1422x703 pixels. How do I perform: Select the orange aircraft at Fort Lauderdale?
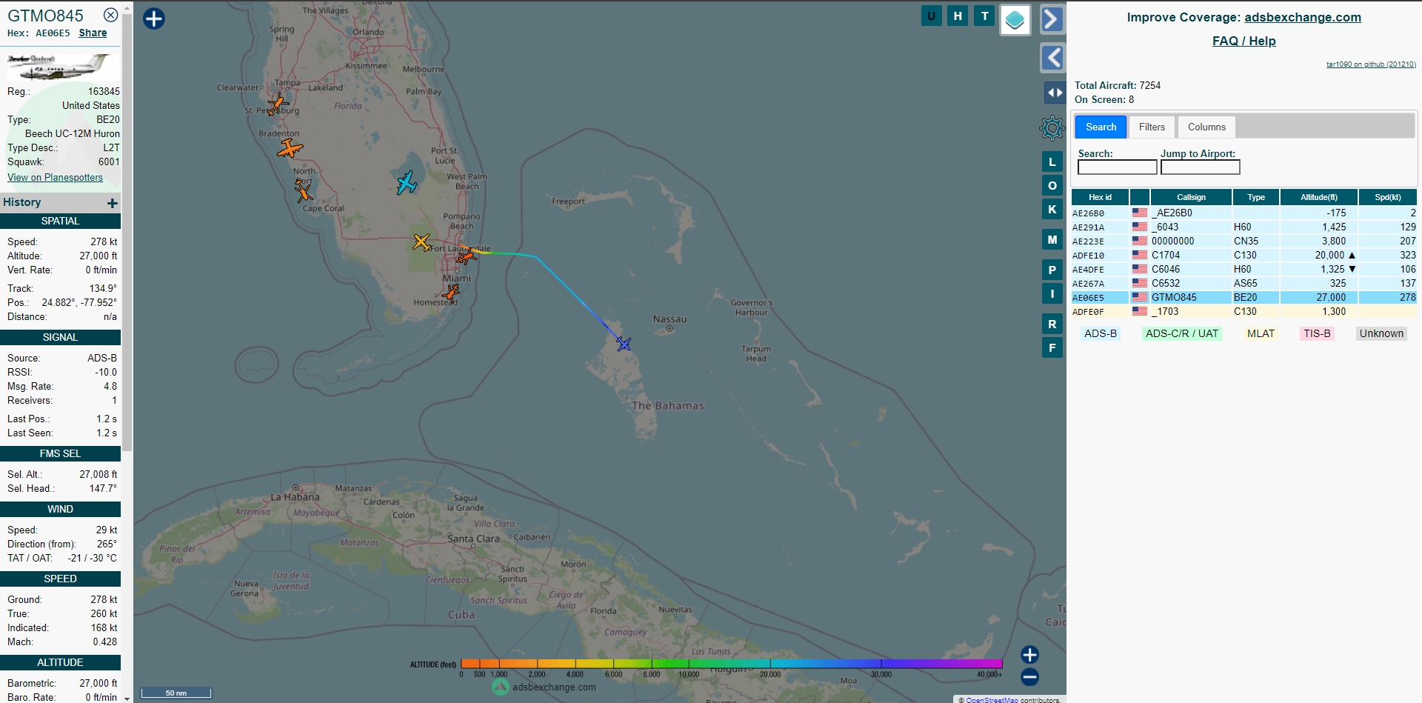(466, 256)
